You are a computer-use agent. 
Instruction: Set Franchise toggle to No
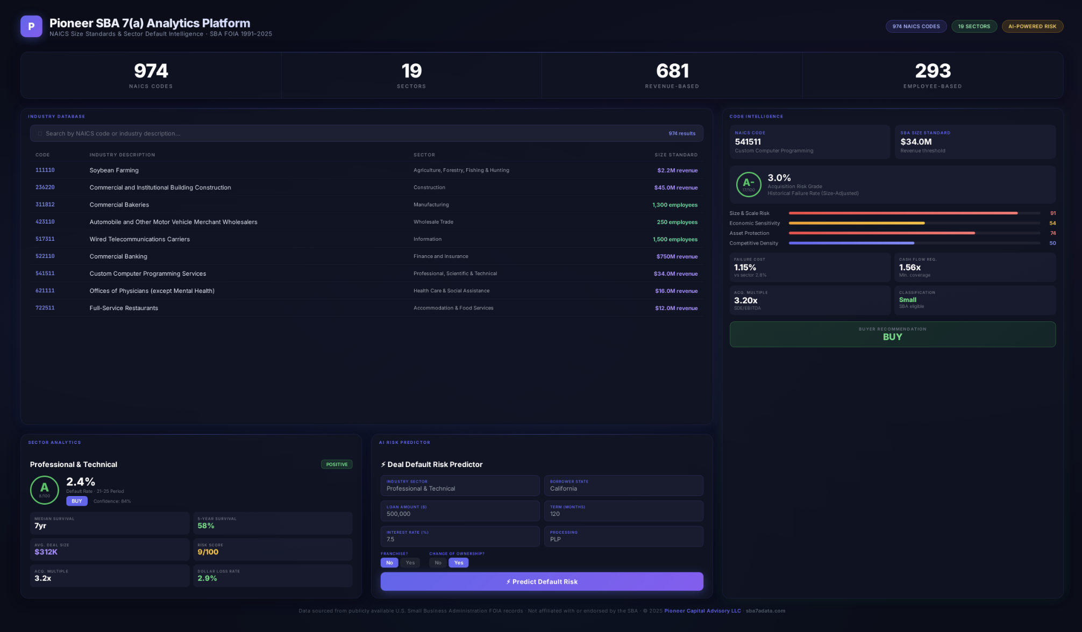[x=389, y=563]
